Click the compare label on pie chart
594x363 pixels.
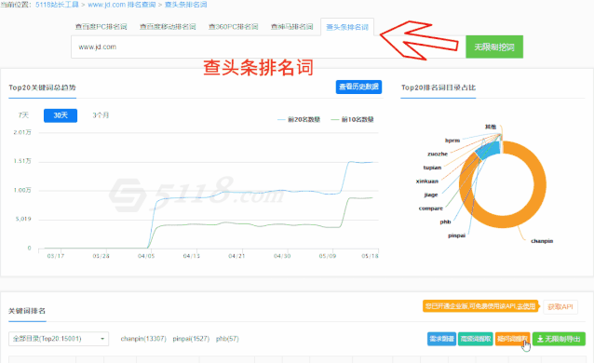431,208
